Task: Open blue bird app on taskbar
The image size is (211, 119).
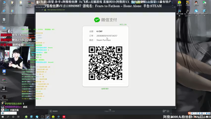Action: pyautogui.click(x=37, y=117)
